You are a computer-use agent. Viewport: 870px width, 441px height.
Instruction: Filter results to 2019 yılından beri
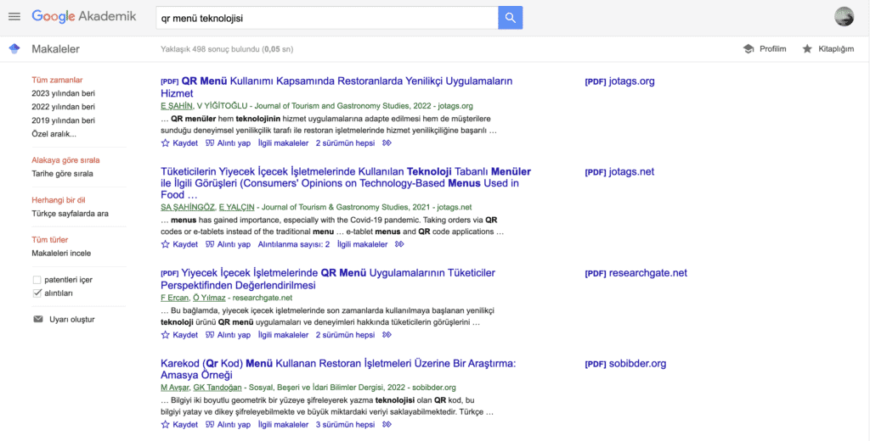point(63,120)
